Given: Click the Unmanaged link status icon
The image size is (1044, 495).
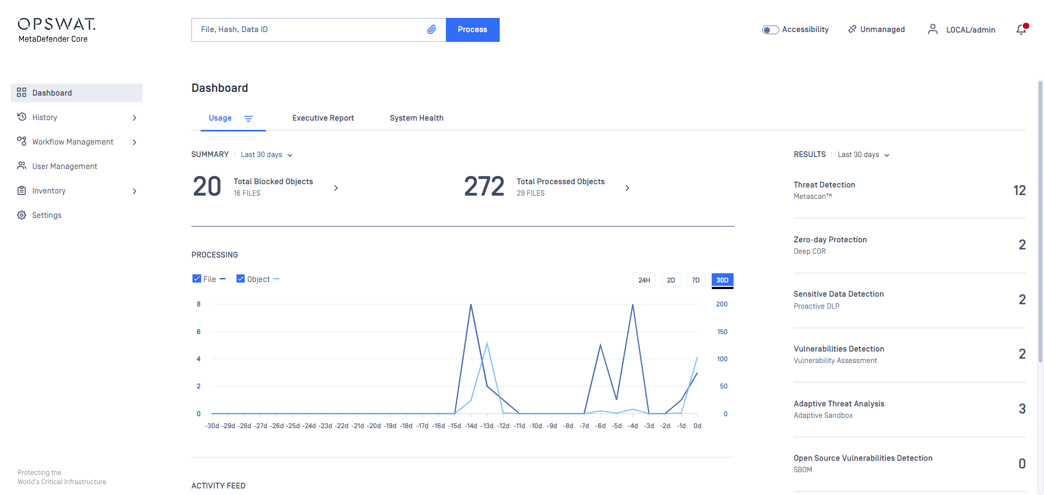Looking at the screenshot, I should coord(853,29).
